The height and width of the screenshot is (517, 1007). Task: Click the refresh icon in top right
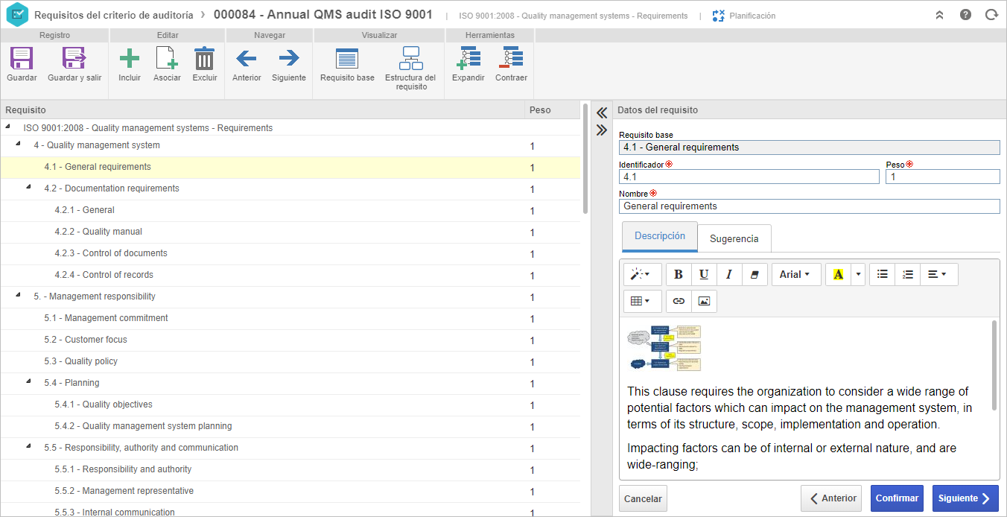(x=991, y=14)
